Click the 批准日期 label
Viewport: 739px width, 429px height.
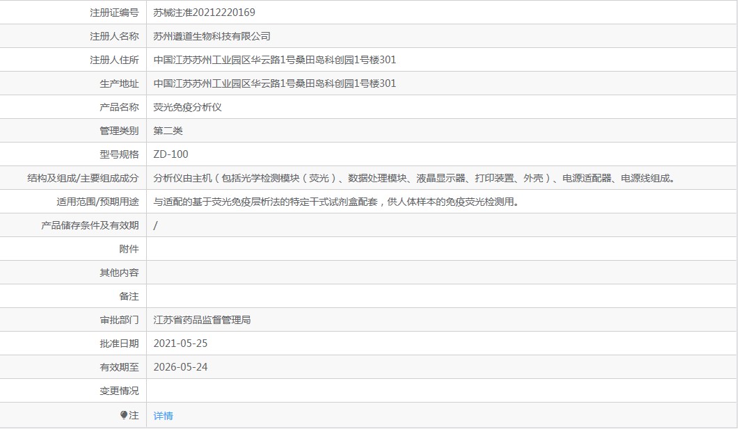[x=119, y=343]
